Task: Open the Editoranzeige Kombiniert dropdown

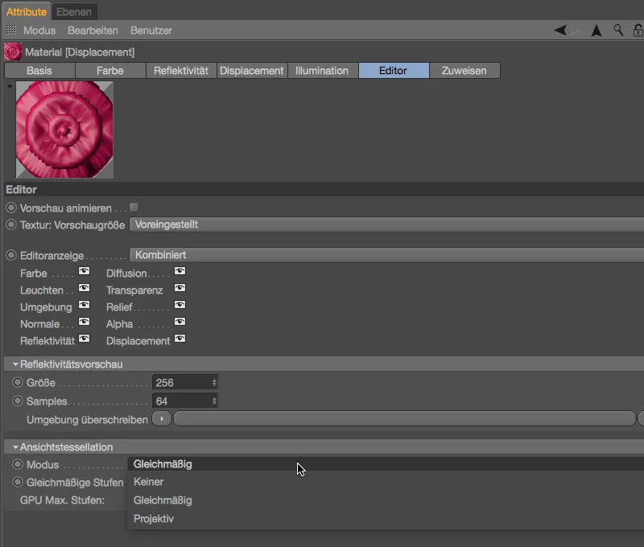Action: click(x=386, y=255)
